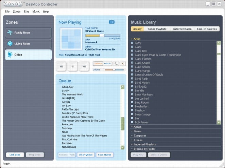Click the Office zone icon
The height and width of the screenshot is (168, 225).
pos(10,55)
